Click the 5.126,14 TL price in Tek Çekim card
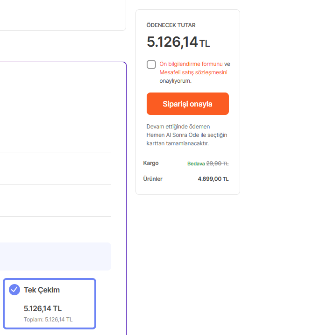 43,308
